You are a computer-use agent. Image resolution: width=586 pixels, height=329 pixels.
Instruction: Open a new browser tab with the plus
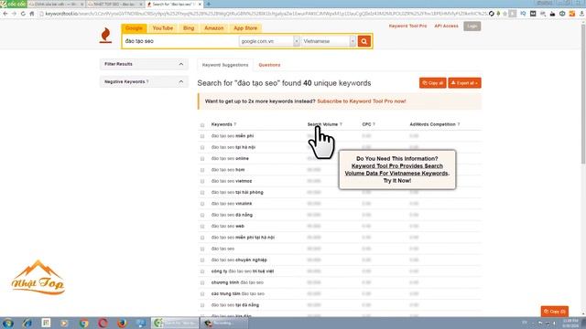[x=209, y=4]
